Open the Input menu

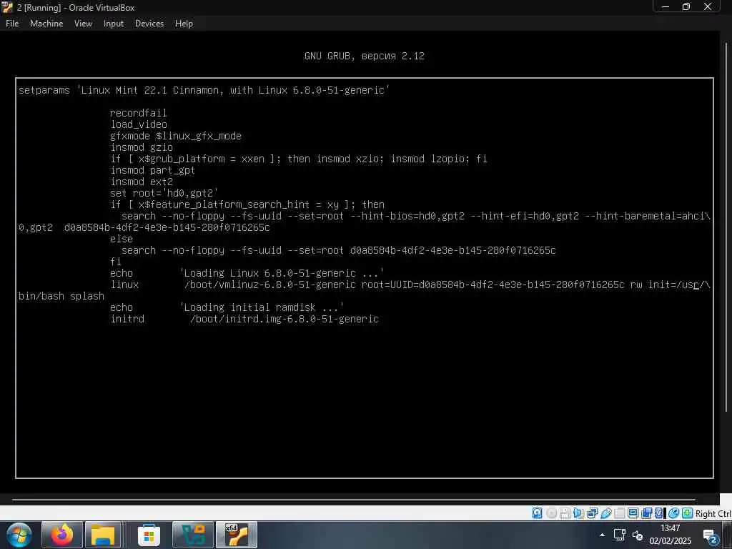click(x=114, y=24)
